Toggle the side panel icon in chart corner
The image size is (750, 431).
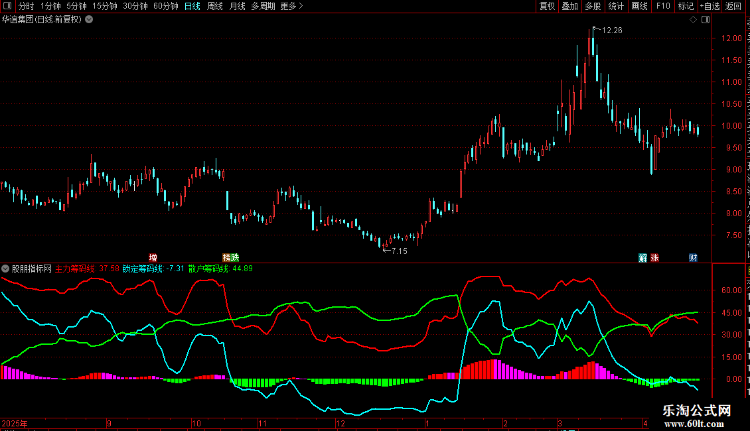[x=706, y=20]
